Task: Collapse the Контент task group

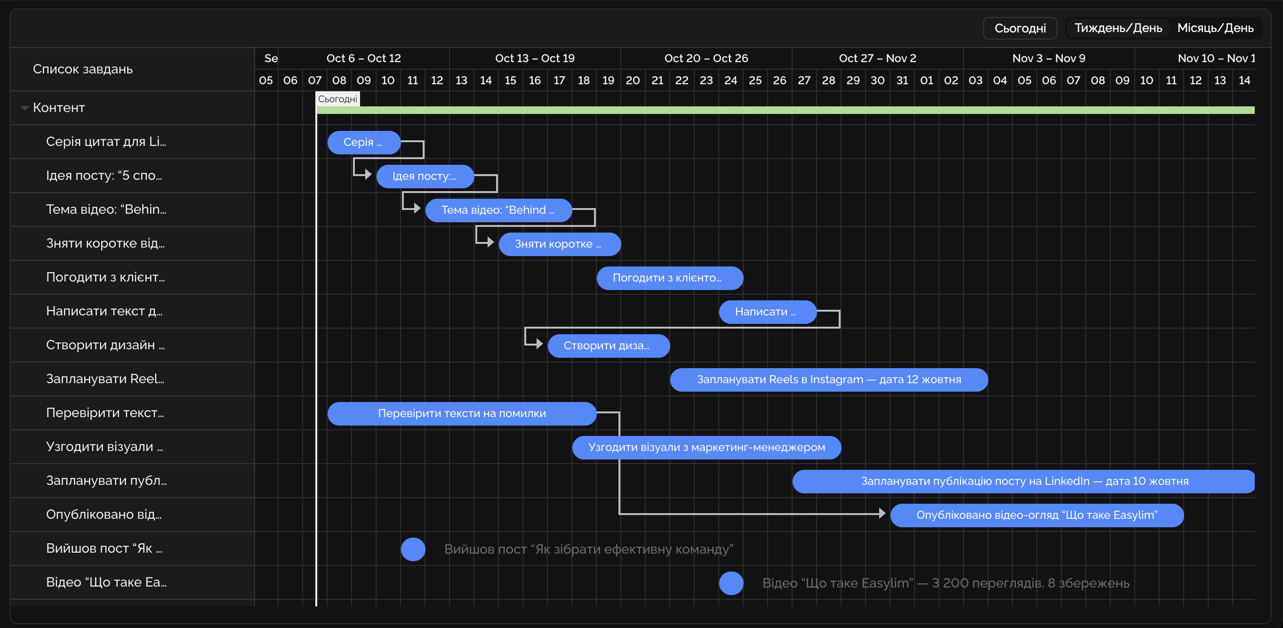Action: coord(24,108)
